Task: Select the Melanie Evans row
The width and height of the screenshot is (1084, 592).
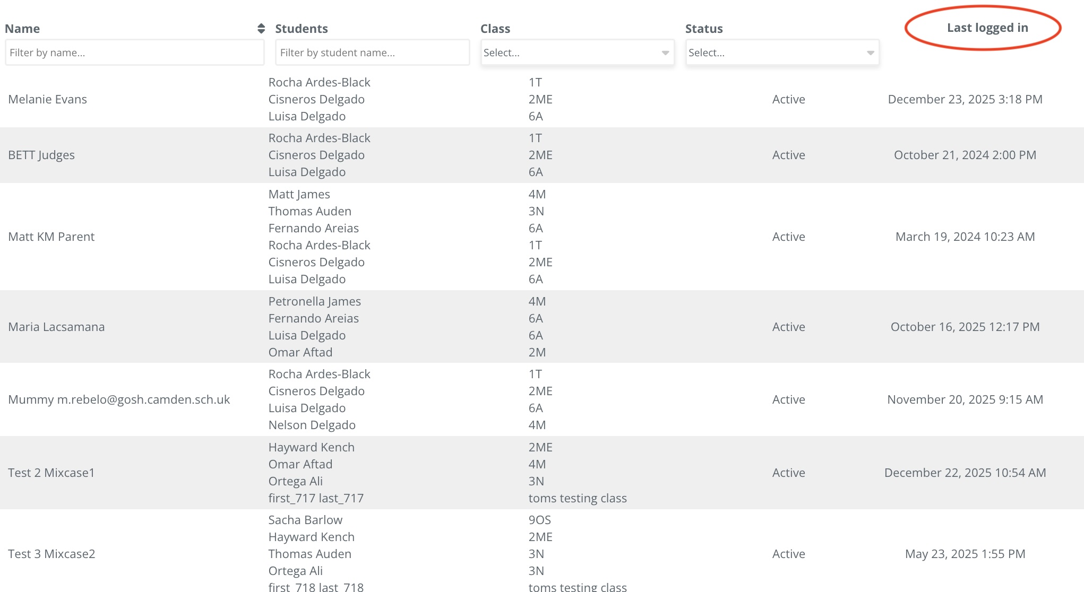Action: tap(48, 99)
